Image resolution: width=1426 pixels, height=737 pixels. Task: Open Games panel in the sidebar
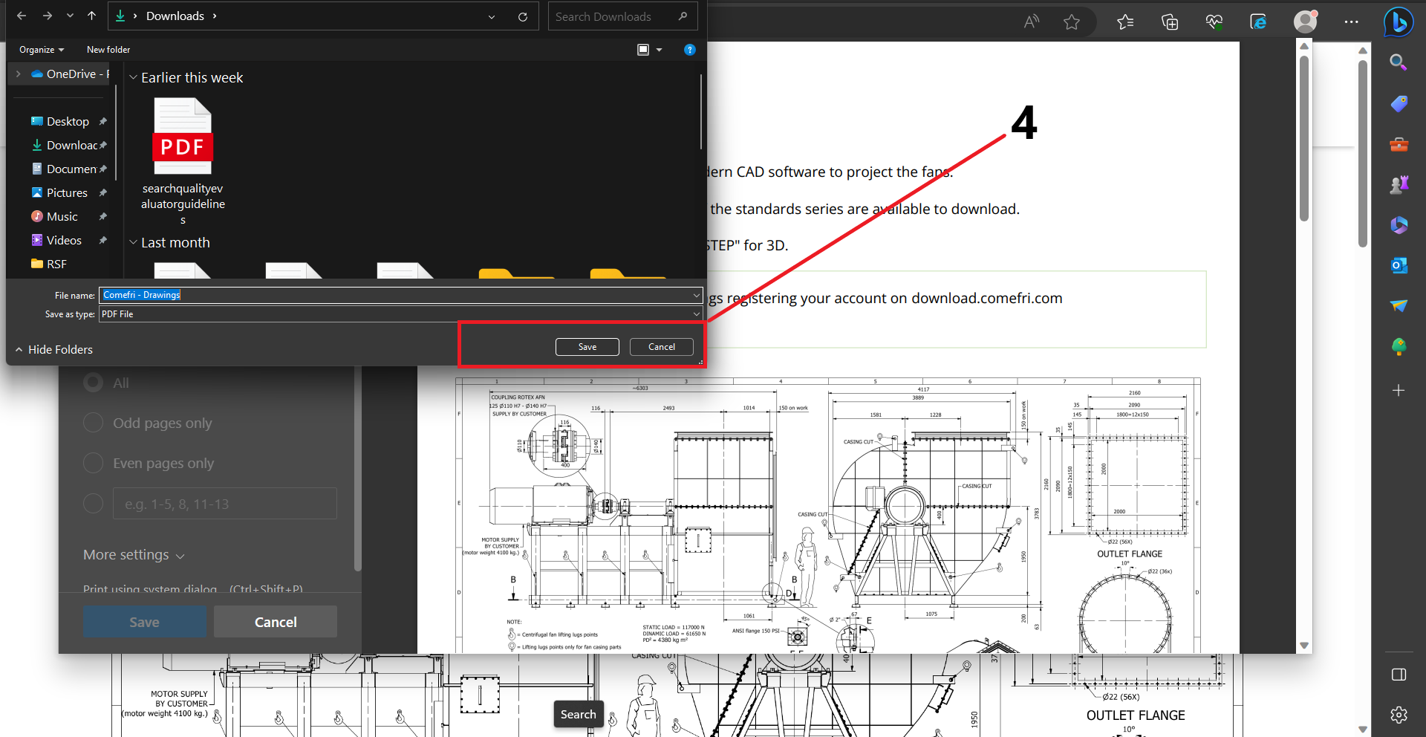1399,184
